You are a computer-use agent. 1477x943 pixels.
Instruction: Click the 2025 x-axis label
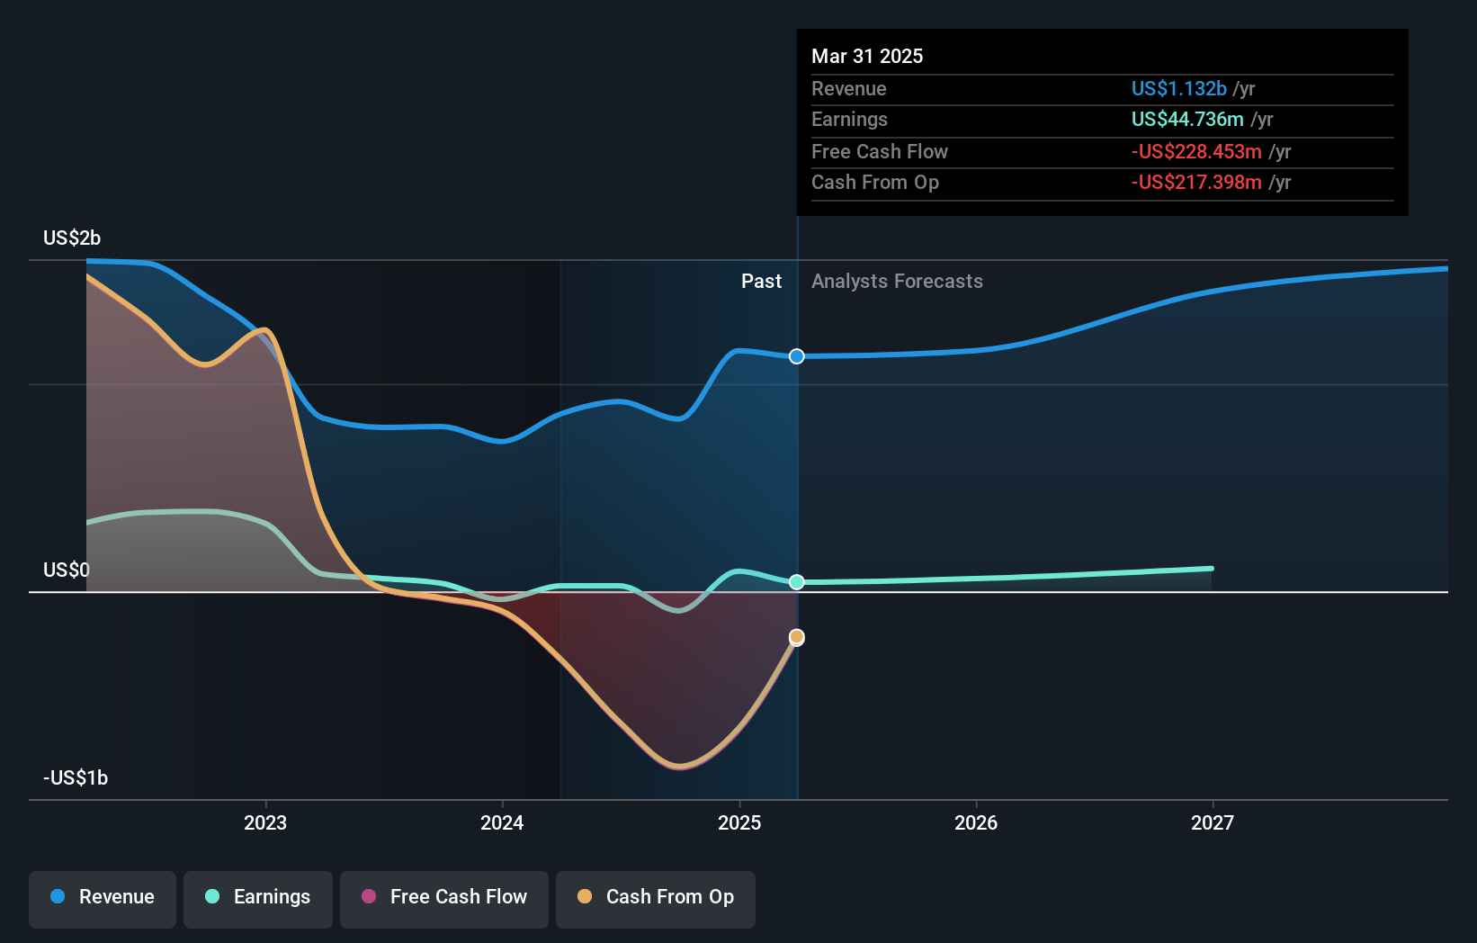[739, 822]
